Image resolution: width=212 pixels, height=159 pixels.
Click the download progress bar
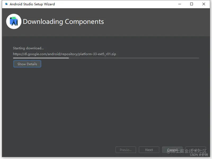pos(106,58)
